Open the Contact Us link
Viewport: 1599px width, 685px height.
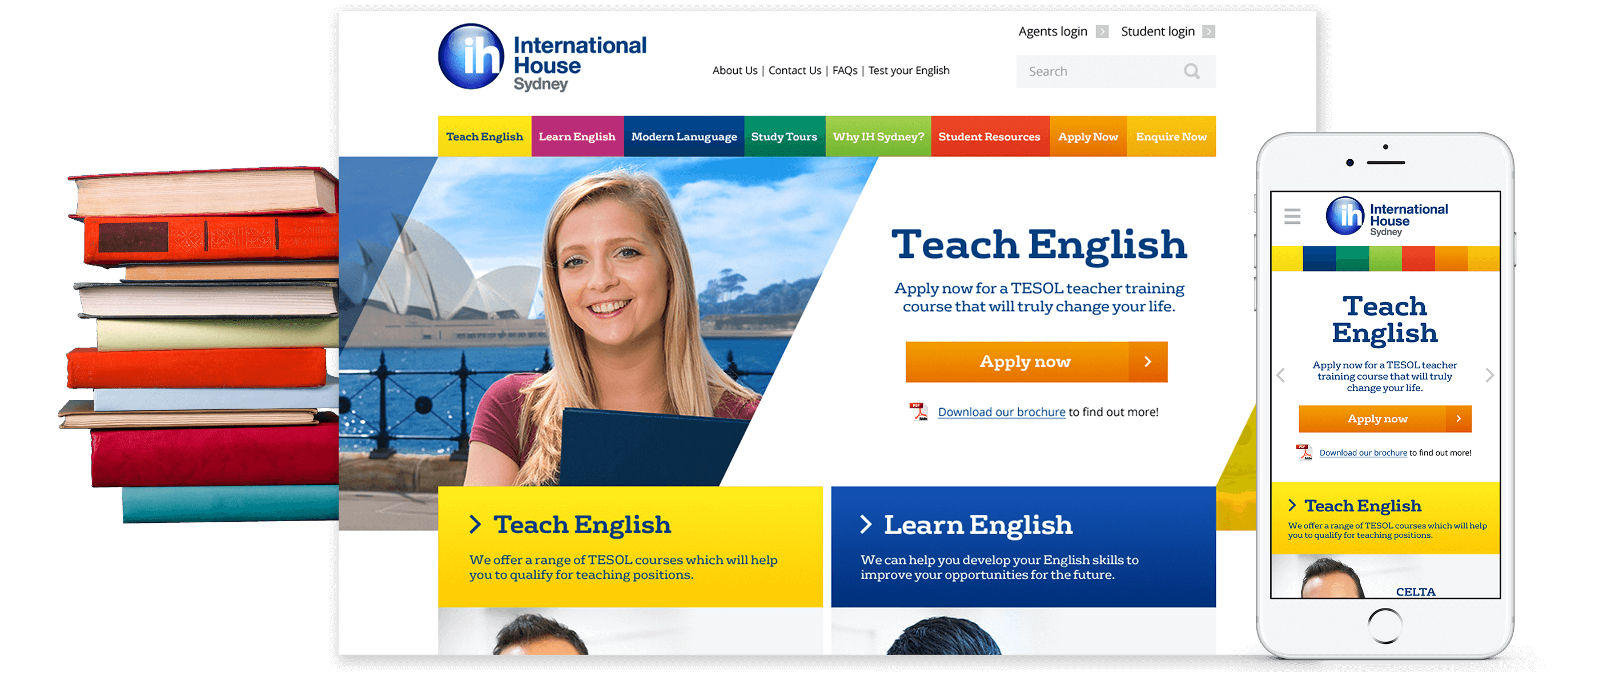794,71
